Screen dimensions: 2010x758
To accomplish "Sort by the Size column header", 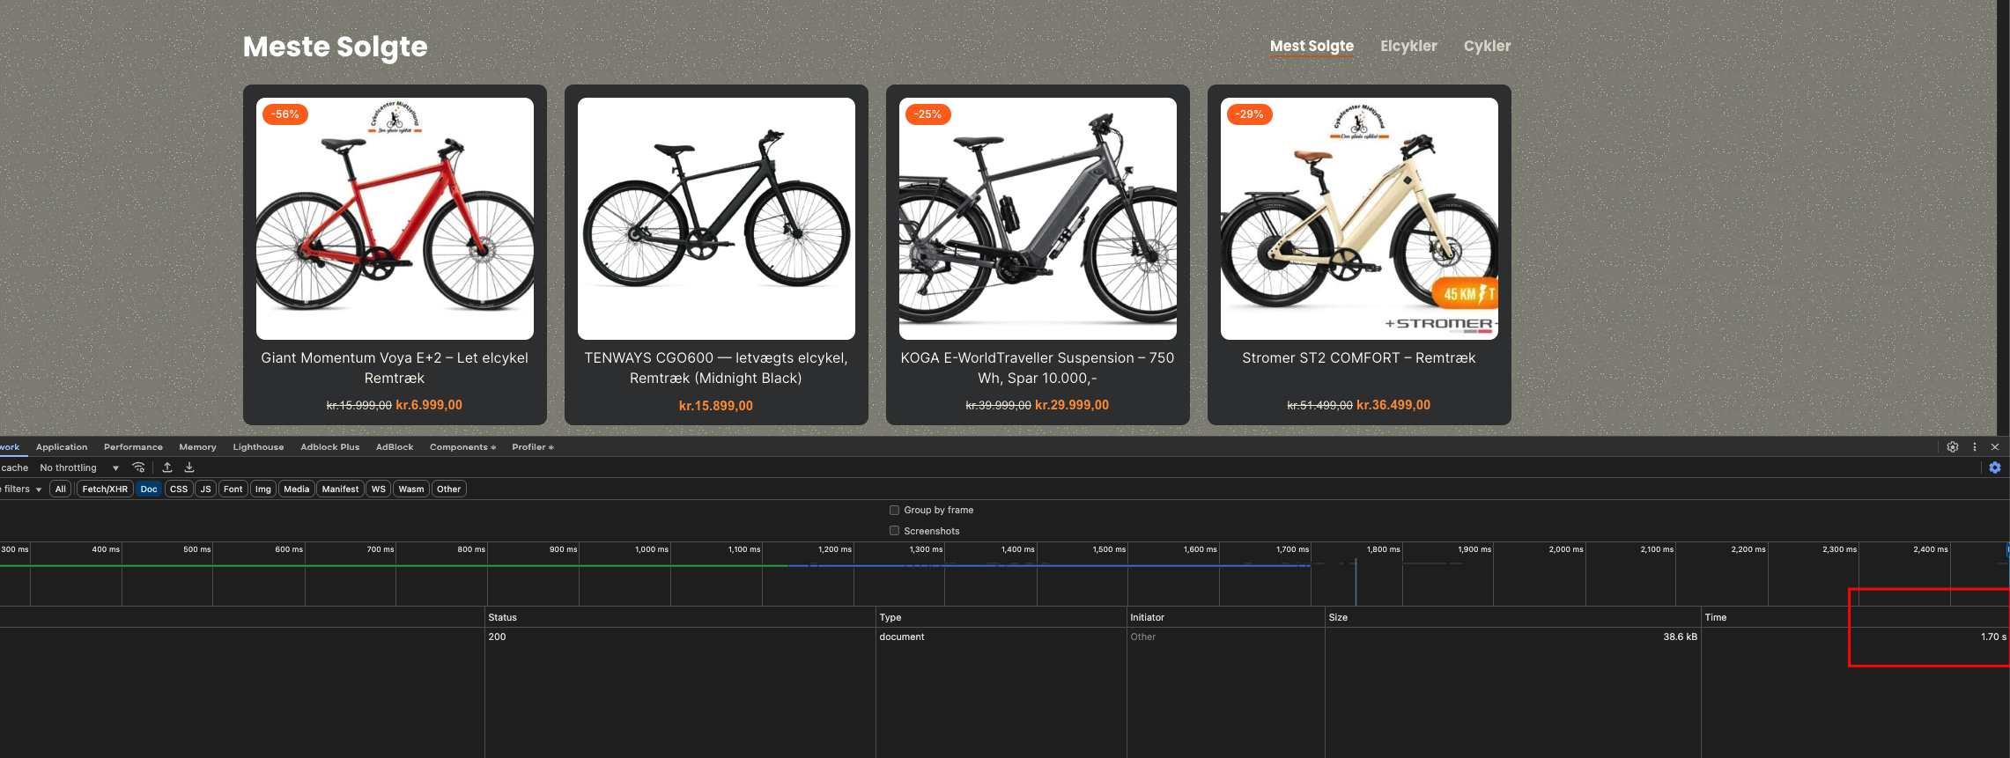I will click(1513, 617).
